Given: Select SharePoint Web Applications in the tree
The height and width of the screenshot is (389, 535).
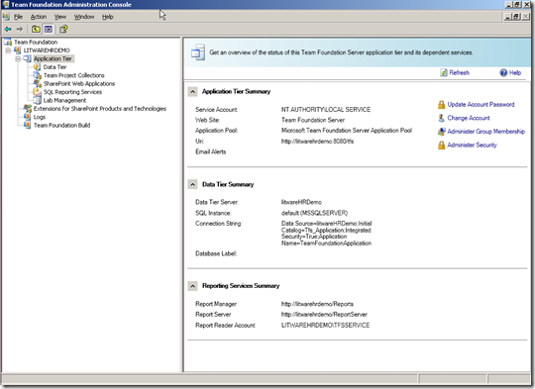Looking at the screenshot, I should pos(79,83).
